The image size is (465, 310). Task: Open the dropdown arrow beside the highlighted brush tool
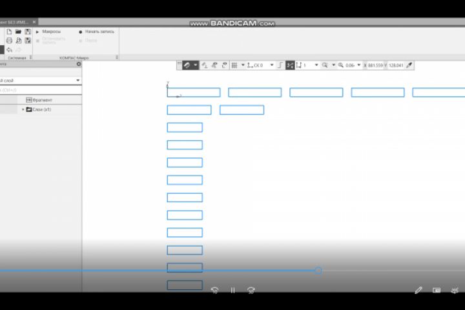(196, 65)
